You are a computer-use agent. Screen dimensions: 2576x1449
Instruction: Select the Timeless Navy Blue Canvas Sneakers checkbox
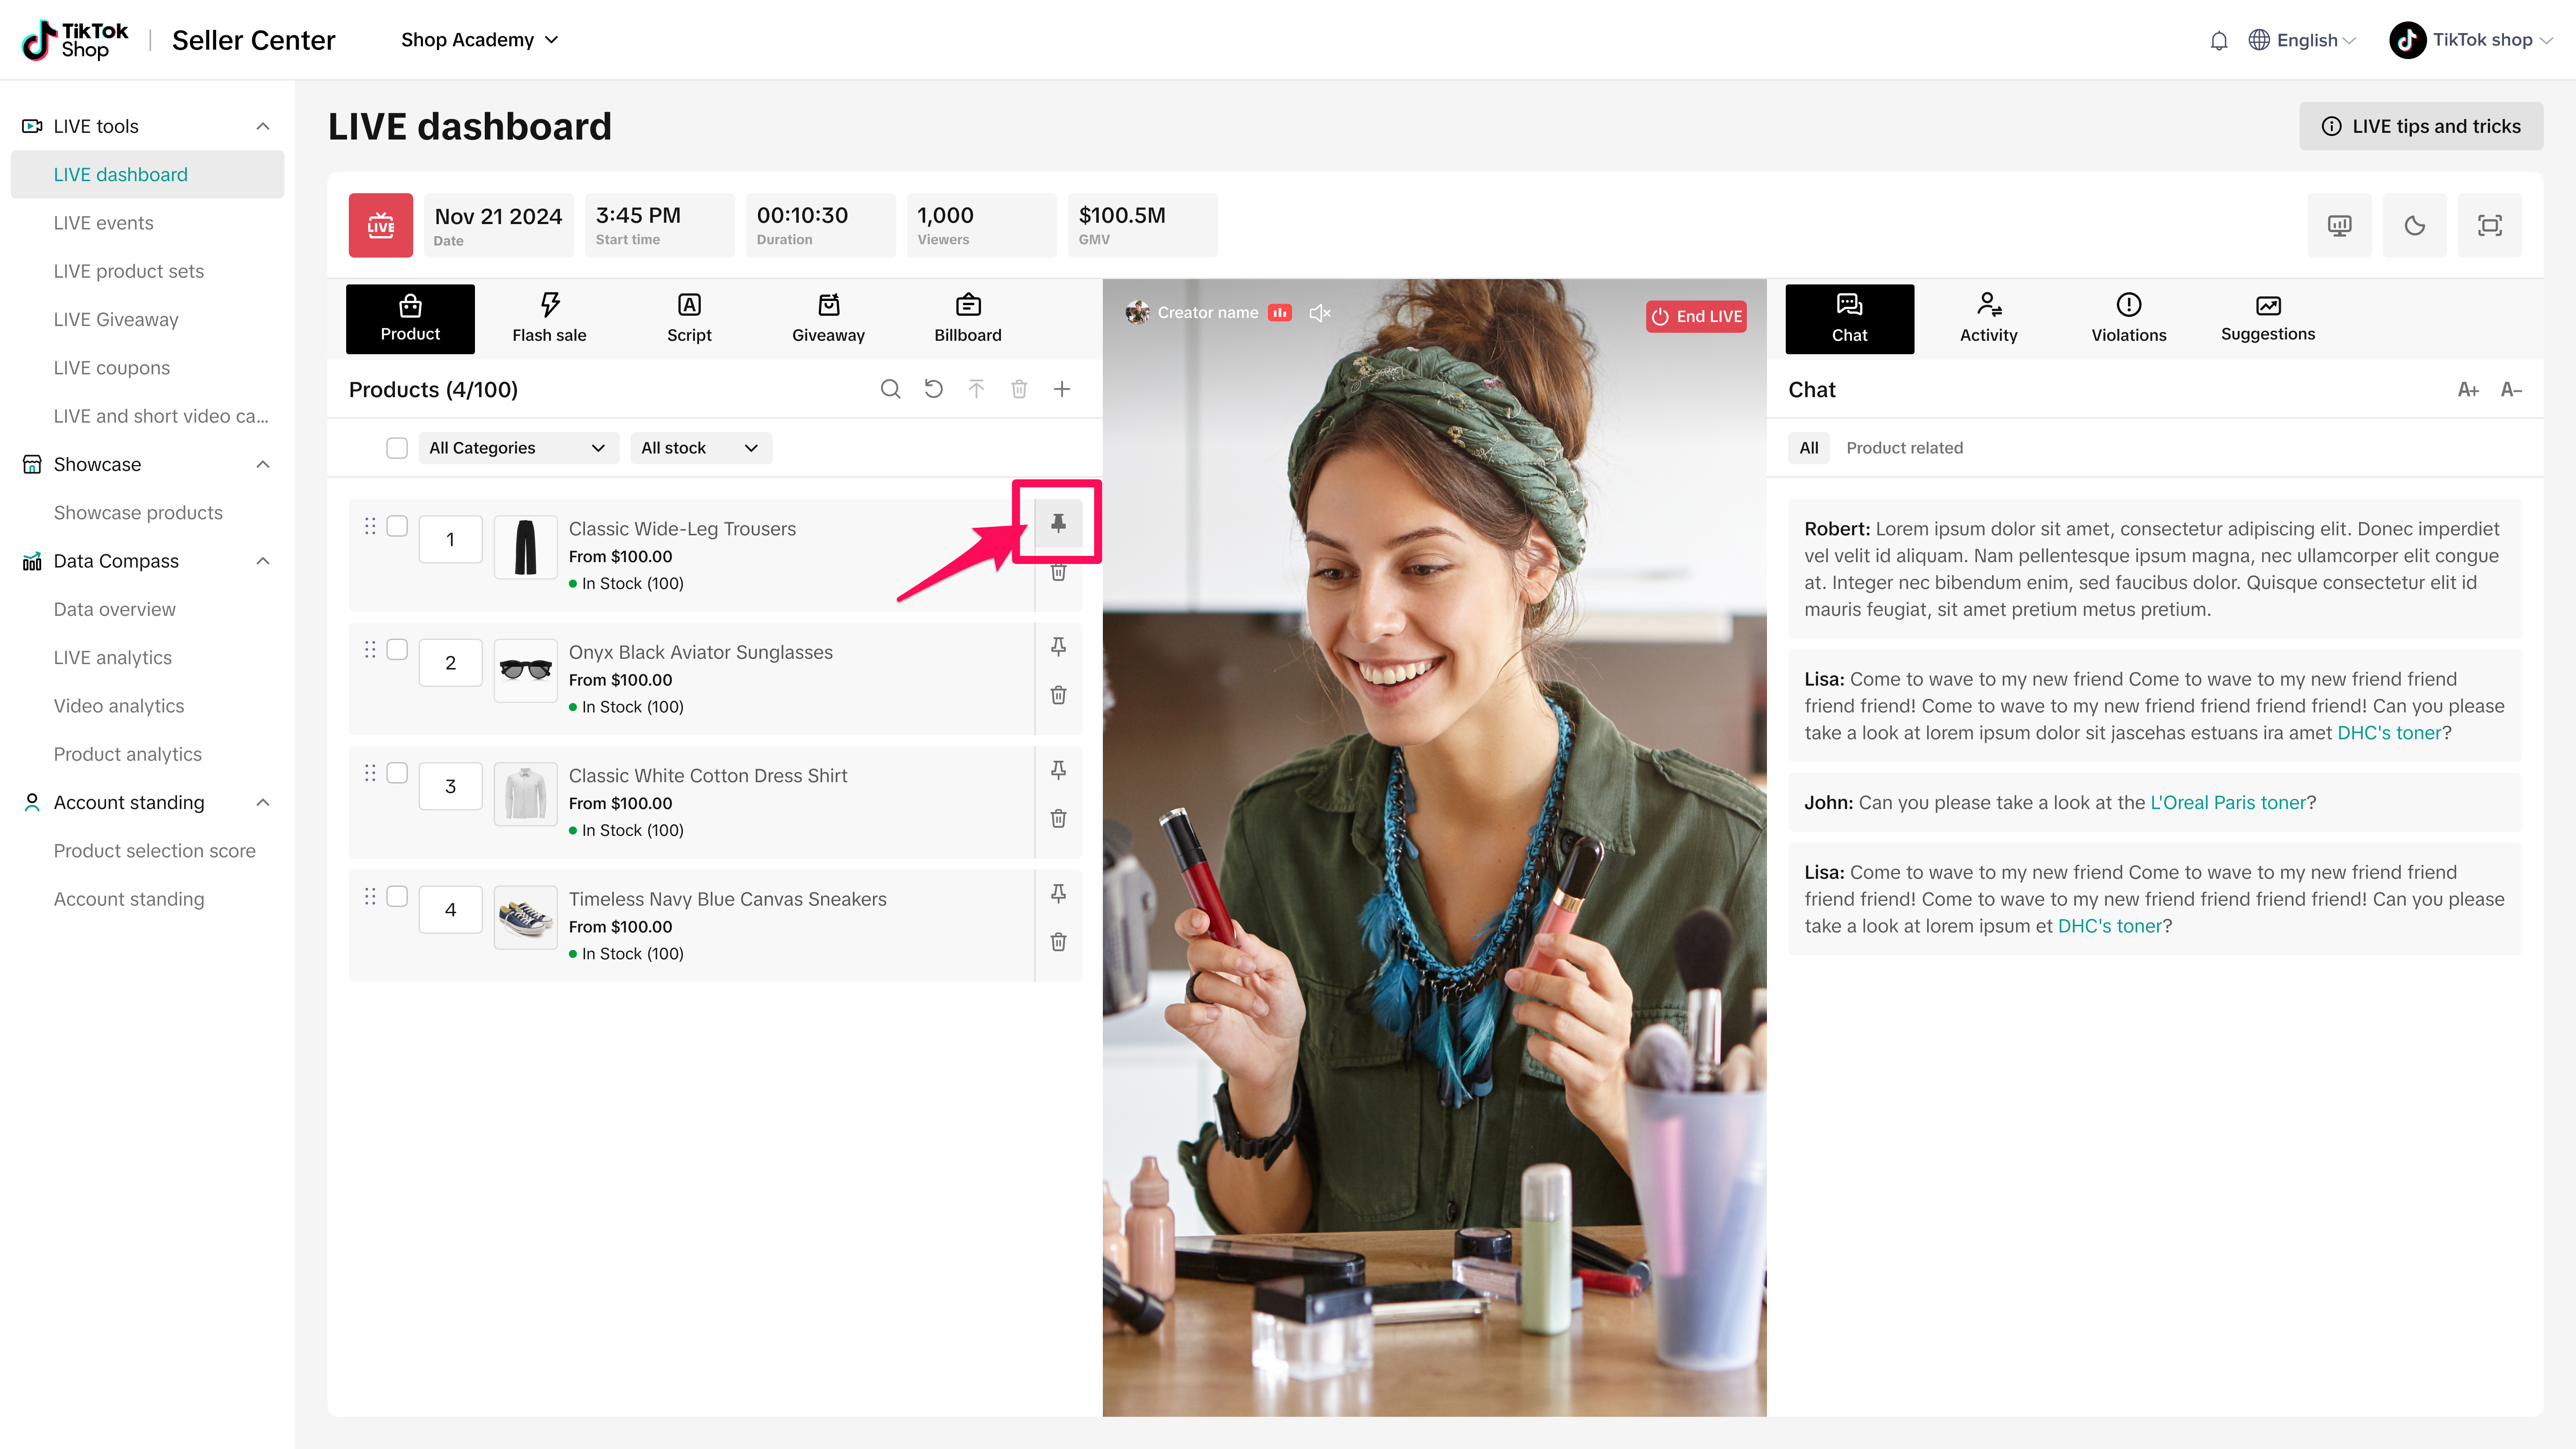pos(397,896)
